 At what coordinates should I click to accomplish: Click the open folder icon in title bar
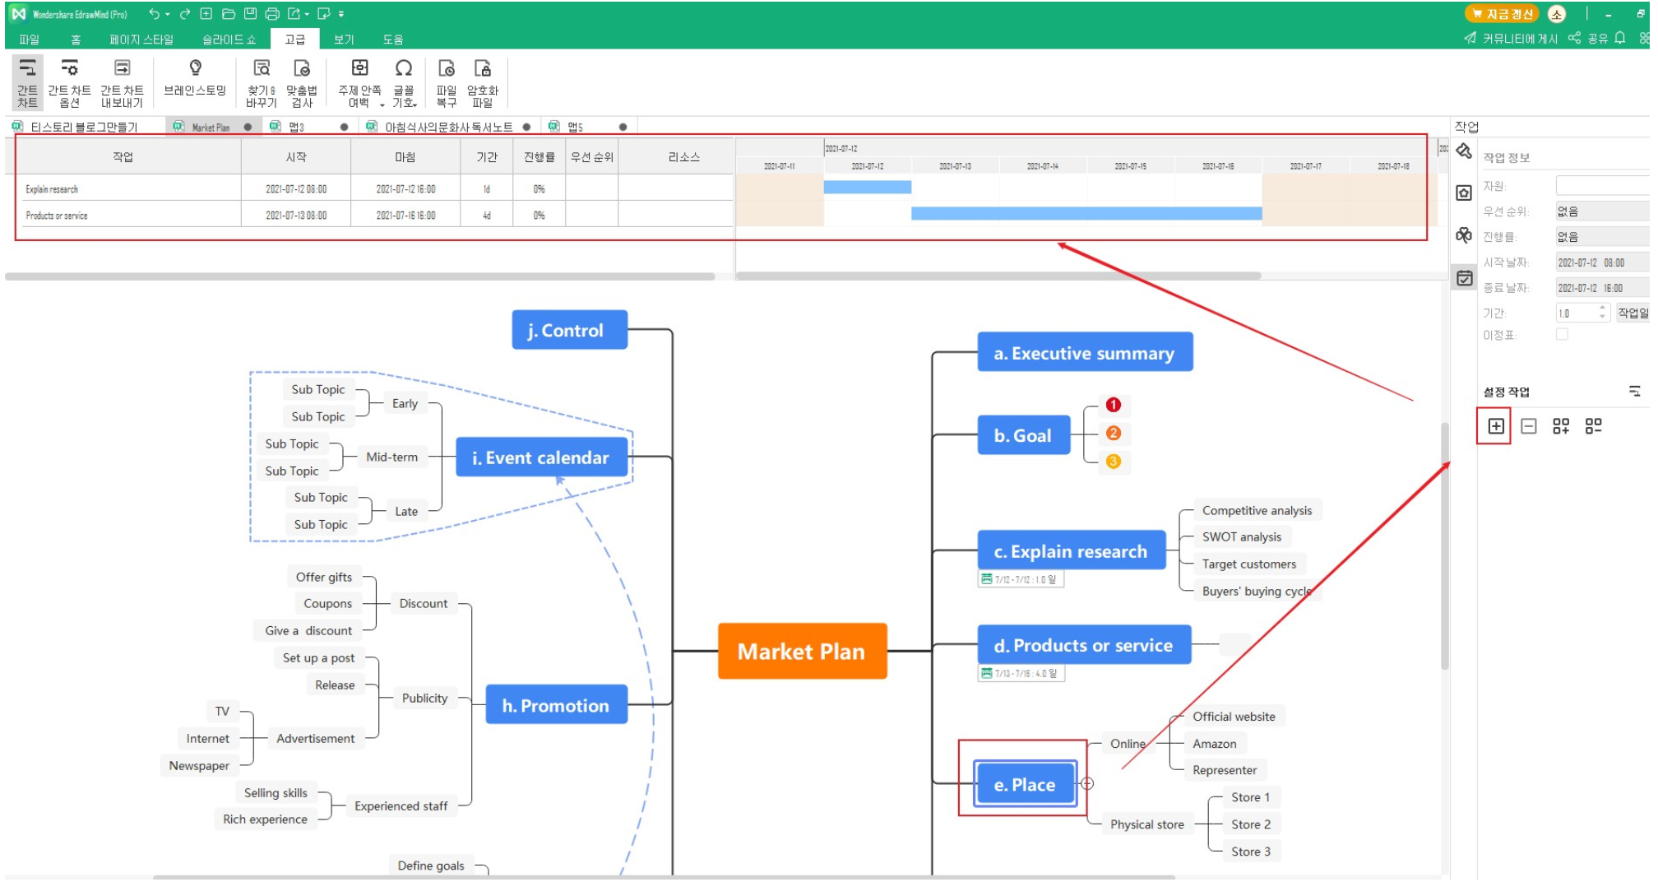pyautogui.click(x=229, y=14)
